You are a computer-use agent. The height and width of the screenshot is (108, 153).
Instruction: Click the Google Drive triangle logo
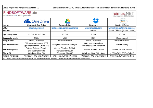pyautogui.click(x=68, y=21)
